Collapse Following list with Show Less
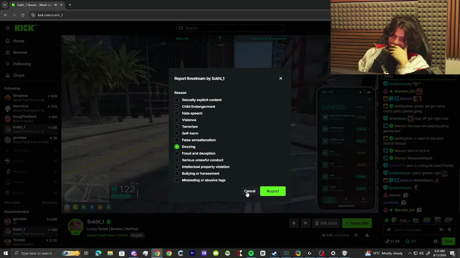 pyautogui.click(x=50, y=202)
